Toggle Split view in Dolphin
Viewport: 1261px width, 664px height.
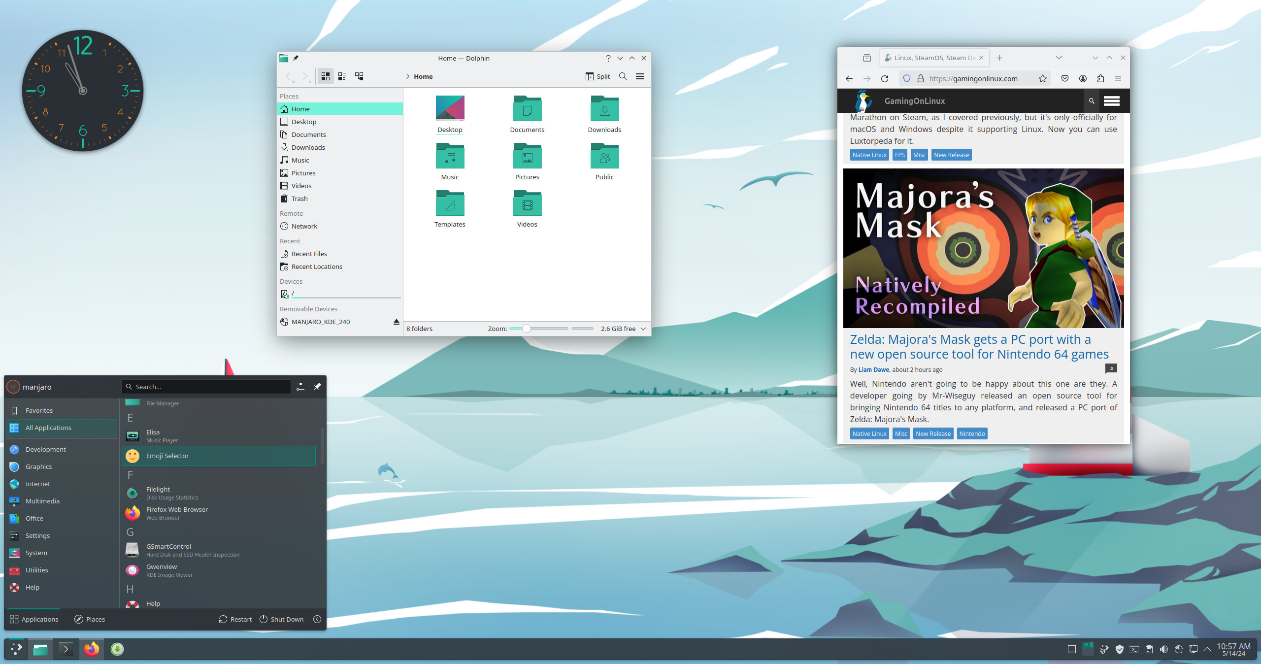point(597,76)
